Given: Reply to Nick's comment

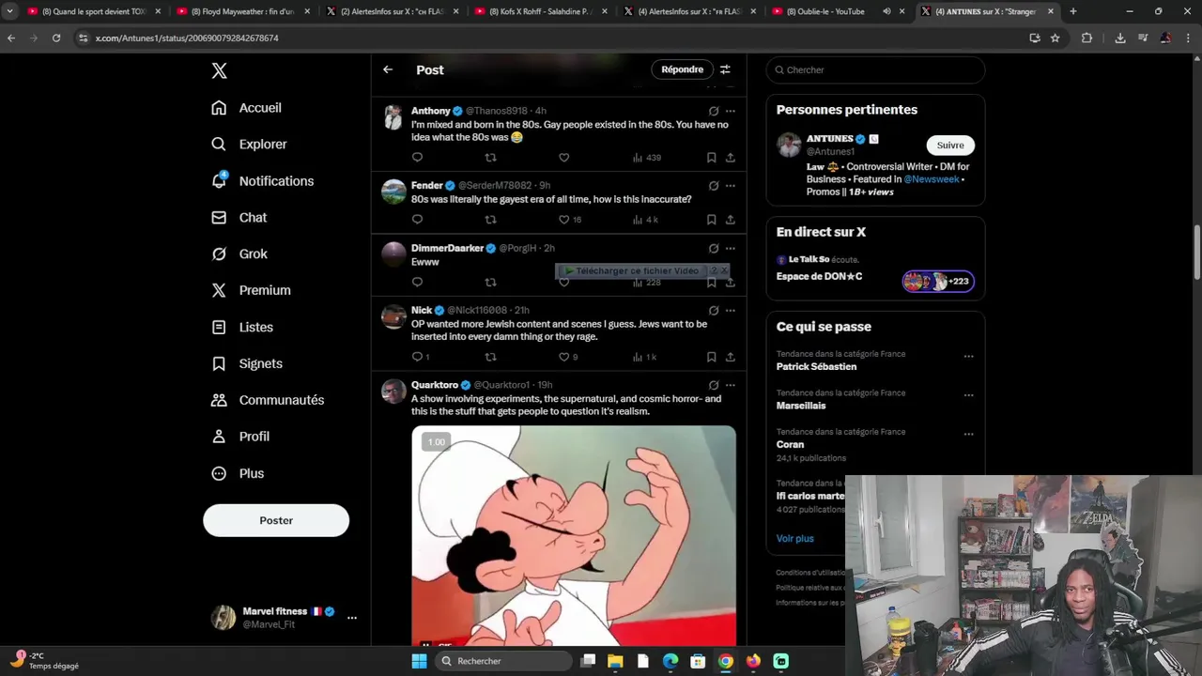Looking at the screenshot, I should tap(421, 357).
